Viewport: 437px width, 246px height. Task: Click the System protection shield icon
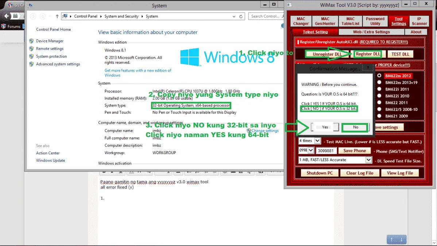click(31, 56)
